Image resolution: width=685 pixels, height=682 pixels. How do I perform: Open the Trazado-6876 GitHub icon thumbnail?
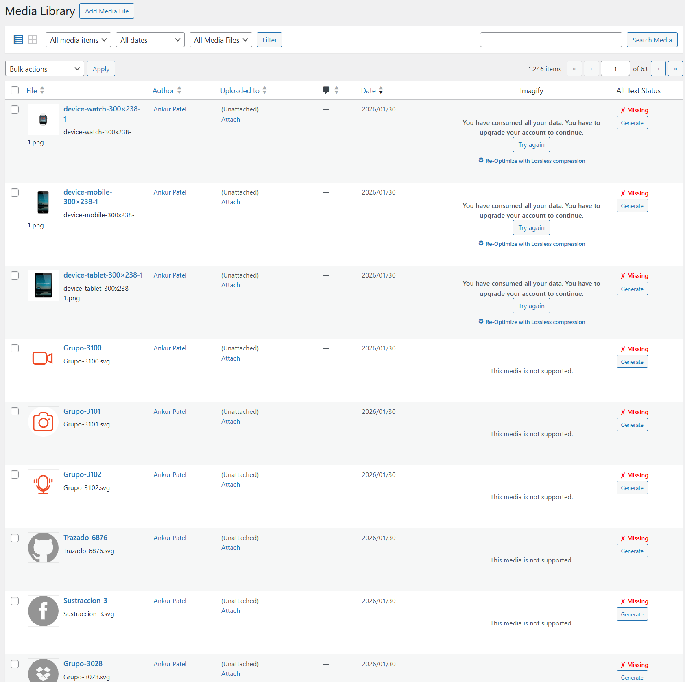click(43, 548)
